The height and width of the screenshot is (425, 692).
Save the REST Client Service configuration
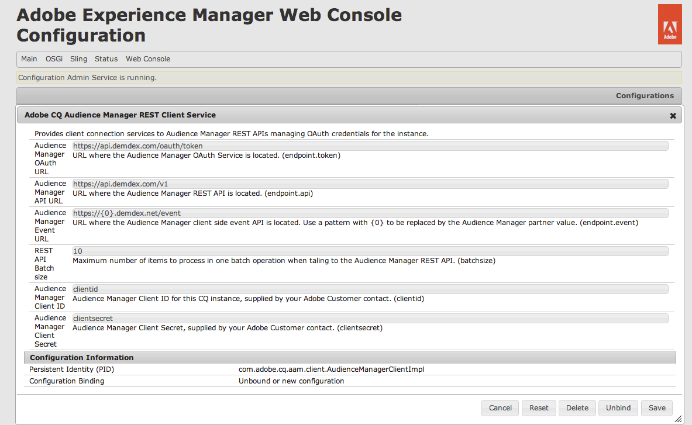(656, 407)
